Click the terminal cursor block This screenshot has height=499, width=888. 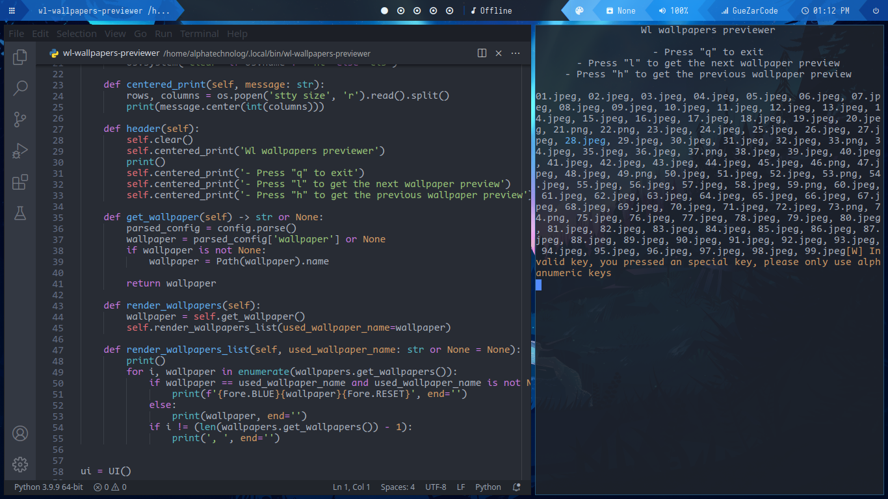[x=538, y=285]
